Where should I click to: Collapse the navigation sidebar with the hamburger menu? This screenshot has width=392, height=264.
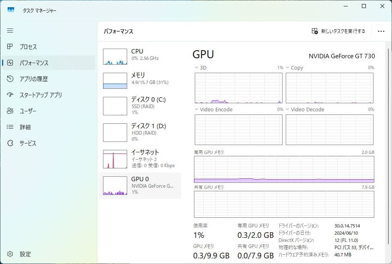(10, 31)
